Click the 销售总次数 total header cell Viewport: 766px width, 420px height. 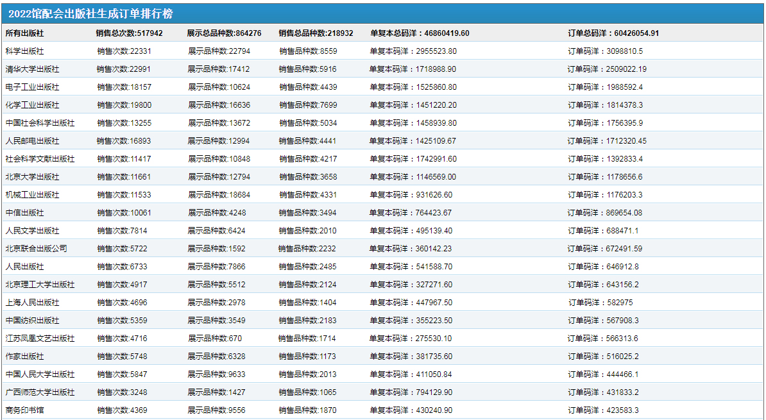click(129, 33)
